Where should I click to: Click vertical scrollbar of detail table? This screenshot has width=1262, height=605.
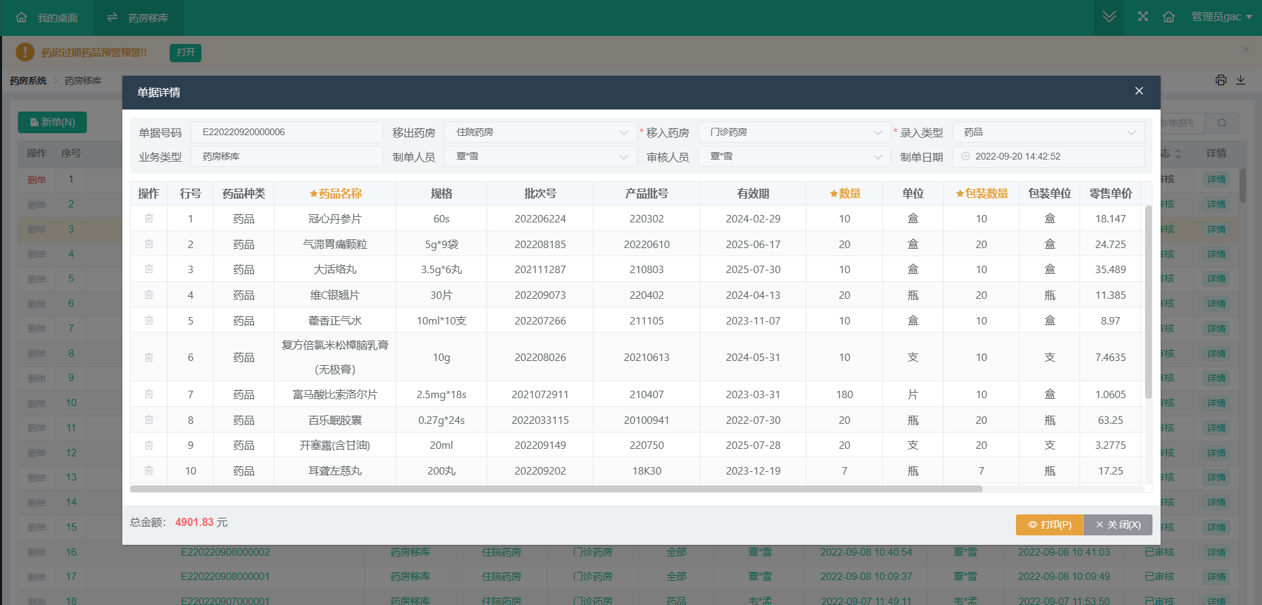click(x=1148, y=302)
